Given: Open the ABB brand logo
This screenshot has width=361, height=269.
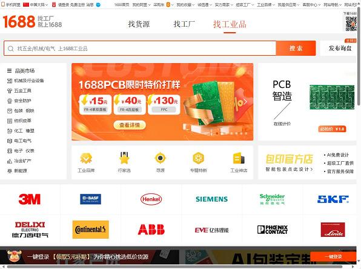Looking at the screenshot, I should [151, 230].
